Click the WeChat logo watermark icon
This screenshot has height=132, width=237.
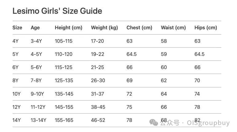(x=154, y=123)
